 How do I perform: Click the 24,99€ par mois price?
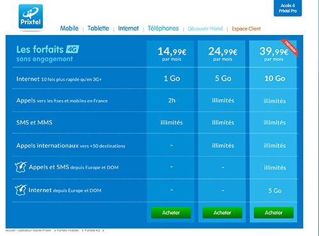223,54
